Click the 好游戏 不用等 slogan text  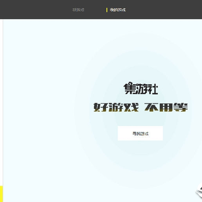141,107
